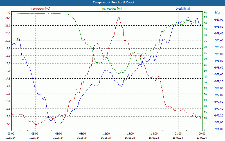Click the '40' humidity tick label
This screenshot has width=225, height=141.
[205, 83]
